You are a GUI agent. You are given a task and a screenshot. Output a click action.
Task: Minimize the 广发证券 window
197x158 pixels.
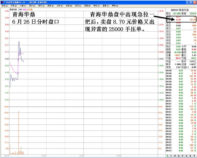tap(188, 2)
